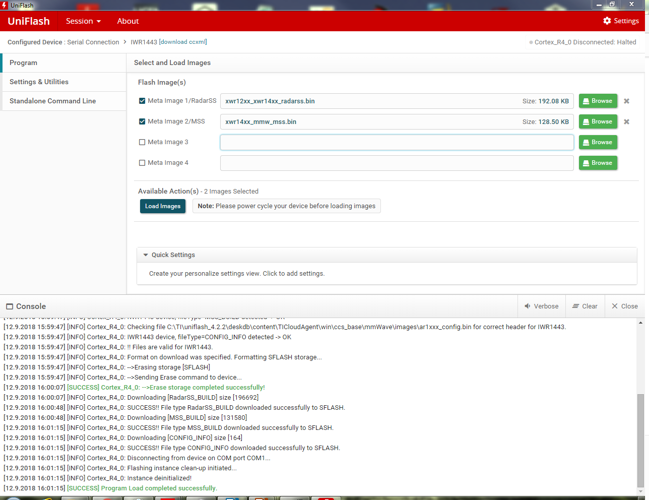
Task: Open the Standalone Command Line tab
Action: (63, 101)
